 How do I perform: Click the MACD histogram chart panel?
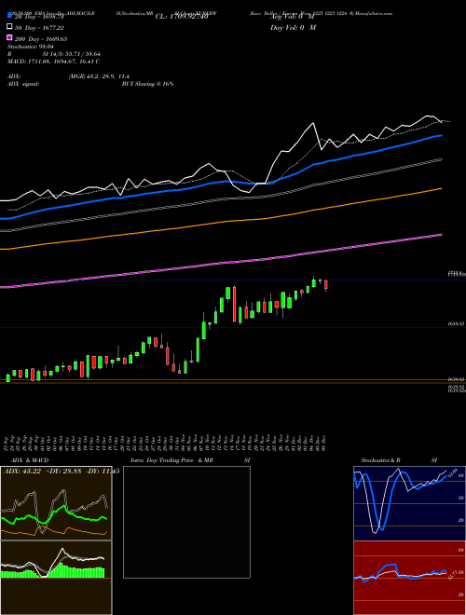[56, 578]
